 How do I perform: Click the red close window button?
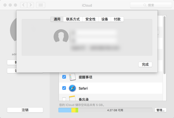[5, 5]
